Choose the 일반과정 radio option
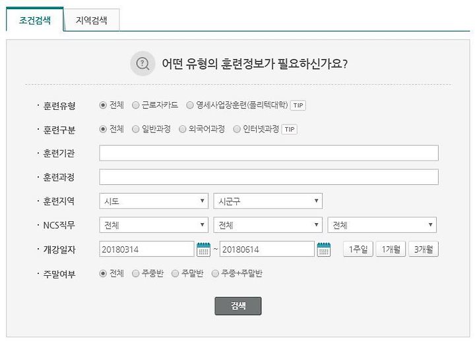The height and width of the screenshot is (341, 475). pyautogui.click(x=135, y=130)
